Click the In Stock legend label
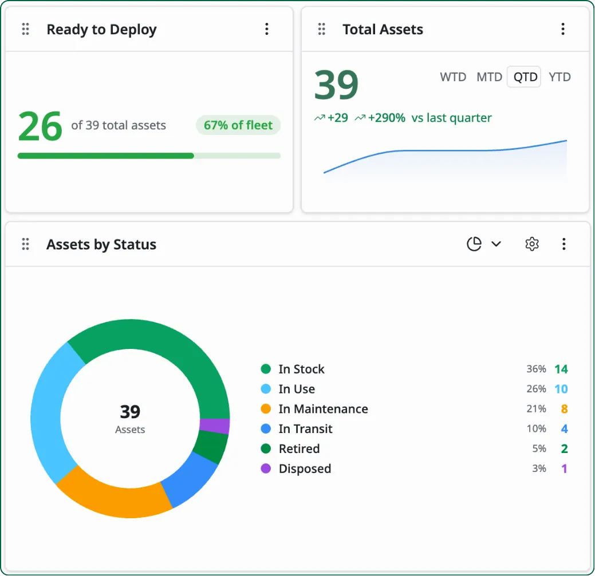This screenshot has height=576, width=595. [301, 369]
